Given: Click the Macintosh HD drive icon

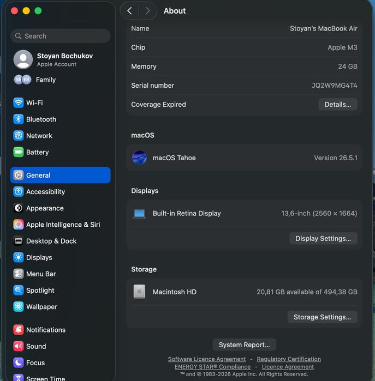Looking at the screenshot, I should click(x=139, y=292).
